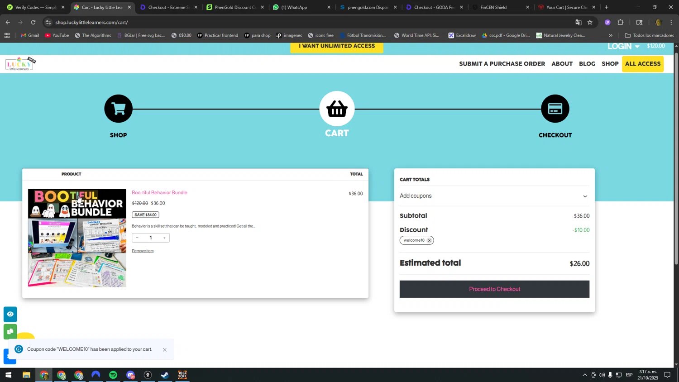Proceed to Checkout

coord(494,289)
